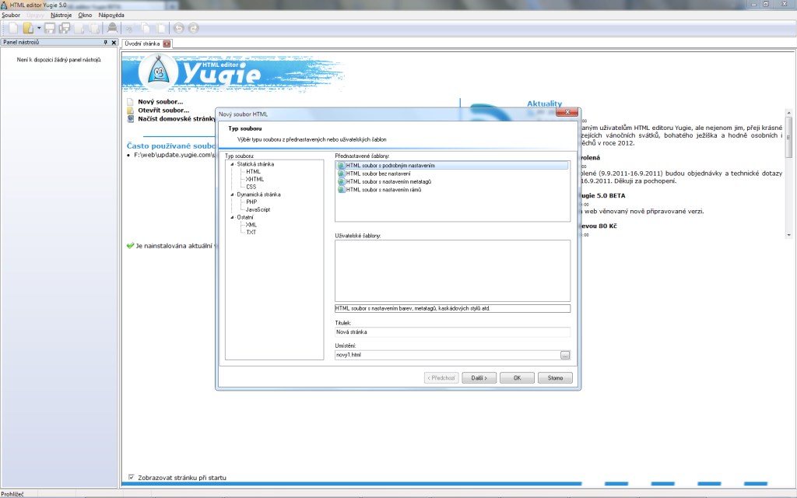Toggle 'Zobrazovat stránku při startu' checkbox
The width and height of the screenshot is (797, 498).
click(x=131, y=477)
